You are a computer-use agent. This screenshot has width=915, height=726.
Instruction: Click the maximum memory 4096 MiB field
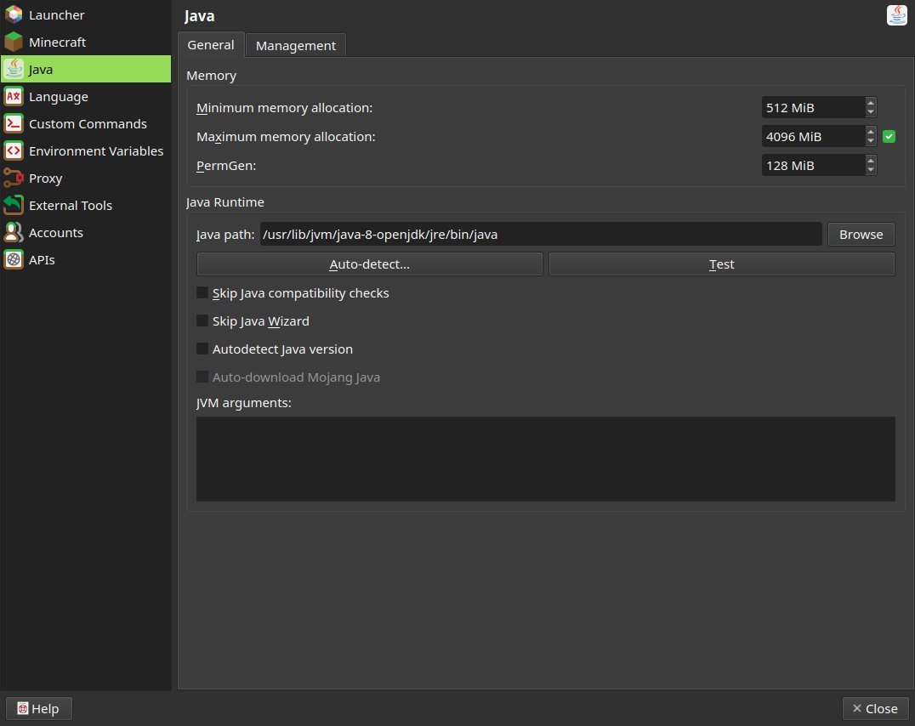814,137
